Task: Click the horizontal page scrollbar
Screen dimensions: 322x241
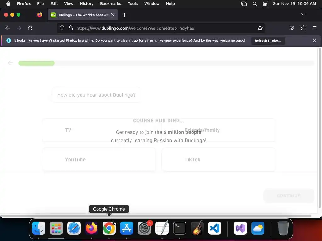Action: [156, 216]
